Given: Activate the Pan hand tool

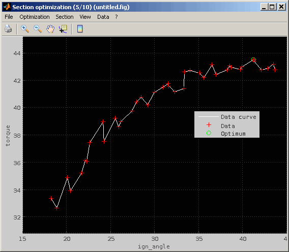Looking at the screenshot, I should (50, 29).
